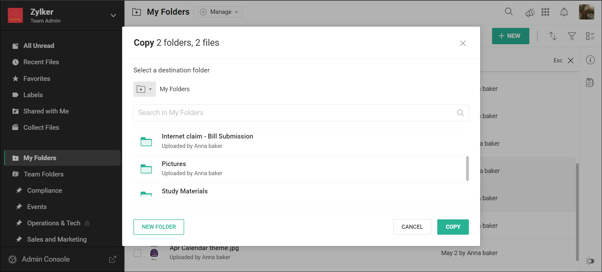Focus the Search in My Folders field
This screenshot has height=272, width=602.
tap(294, 113)
